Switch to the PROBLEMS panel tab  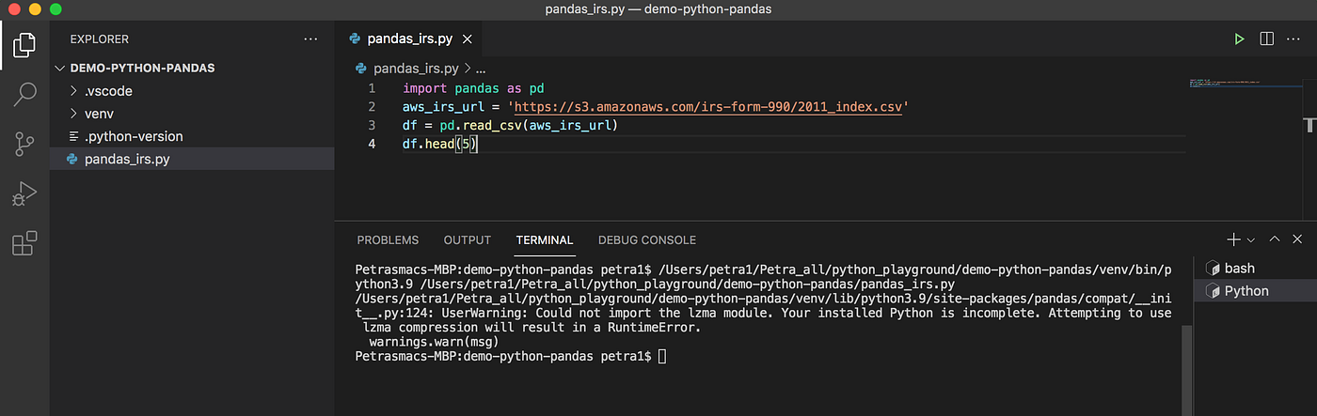(x=388, y=240)
